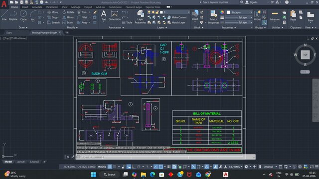Open the AutoCAD application menu logo
The height and width of the screenshot is (179, 319).
pyautogui.click(x=4, y=3)
